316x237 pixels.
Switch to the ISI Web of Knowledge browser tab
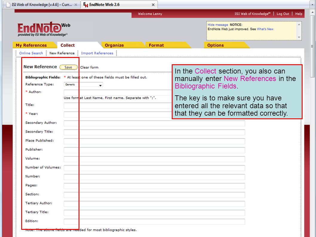pyautogui.click(x=42, y=4)
